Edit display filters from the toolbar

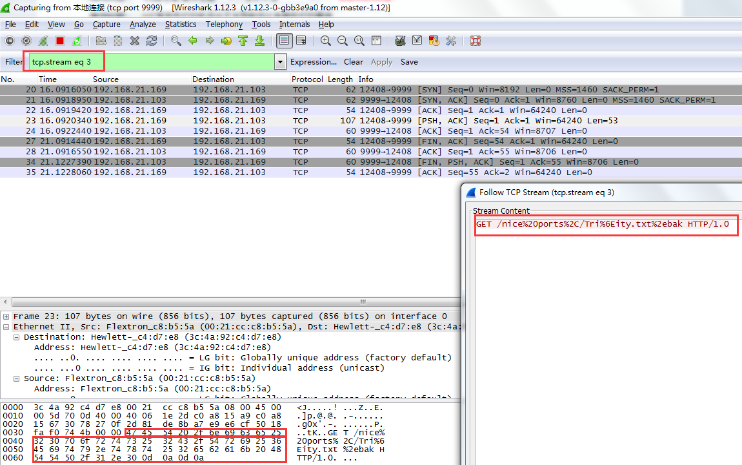tap(417, 41)
